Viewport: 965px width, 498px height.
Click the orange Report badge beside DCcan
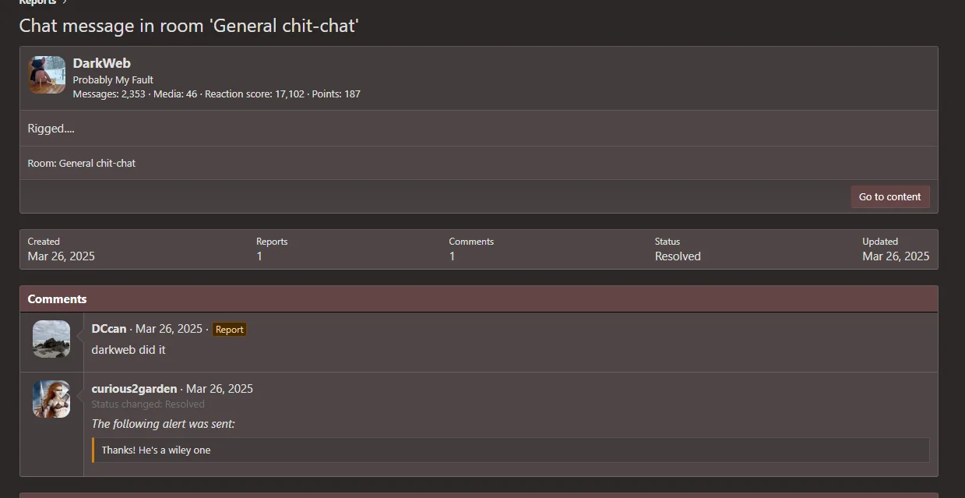click(x=229, y=330)
